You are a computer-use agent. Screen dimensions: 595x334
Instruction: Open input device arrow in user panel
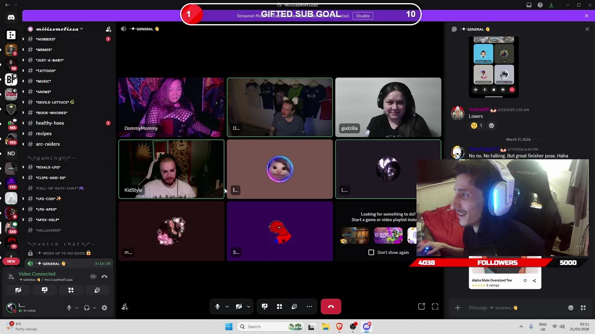click(x=77, y=308)
